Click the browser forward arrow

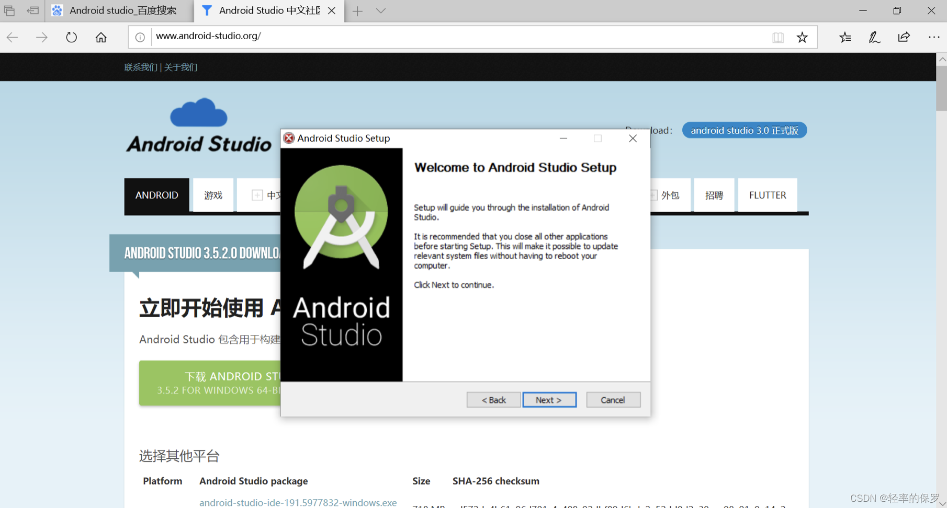42,37
